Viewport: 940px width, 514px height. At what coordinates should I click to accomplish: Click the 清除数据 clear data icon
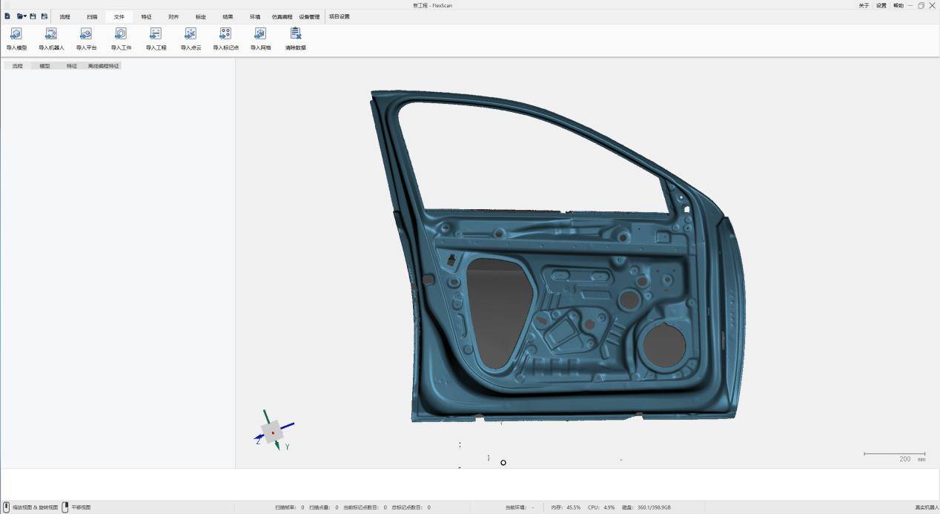click(295, 37)
